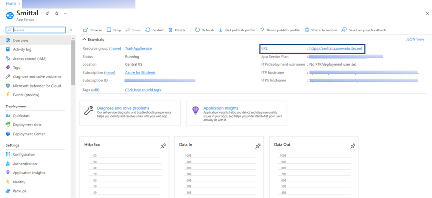The image size is (432, 198).
Task: Click the Http 5xx chart title
Action: (x=92, y=145)
